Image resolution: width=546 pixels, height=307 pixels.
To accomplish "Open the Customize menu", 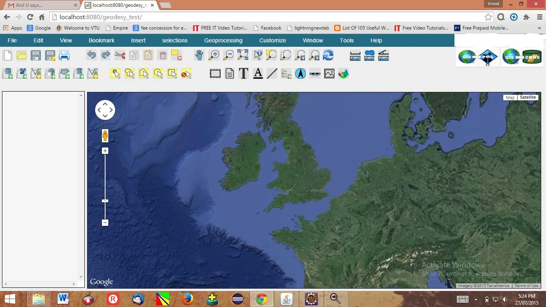I will click(x=273, y=40).
